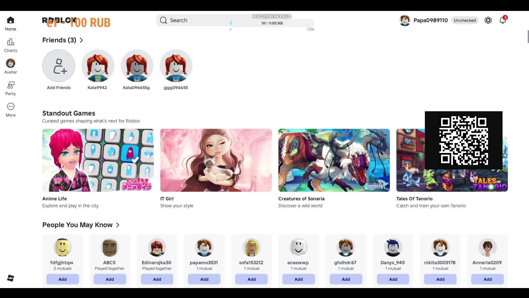The height and width of the screenshot is (298, 529).
Task: Open notifications bell icon
Action: coord(503,20)
